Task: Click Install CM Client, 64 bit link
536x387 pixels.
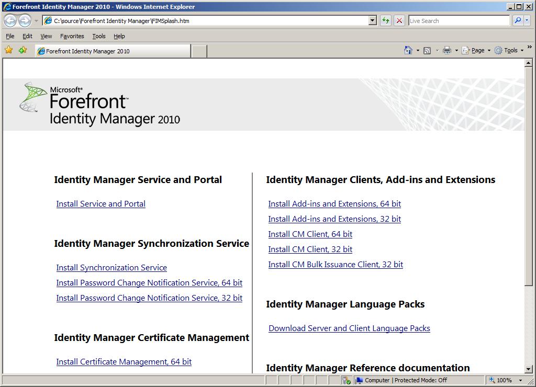Action: coord(310,234)
